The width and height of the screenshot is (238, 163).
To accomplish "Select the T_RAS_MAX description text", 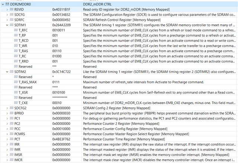I will pyautogui.click(x=143, y=82).
